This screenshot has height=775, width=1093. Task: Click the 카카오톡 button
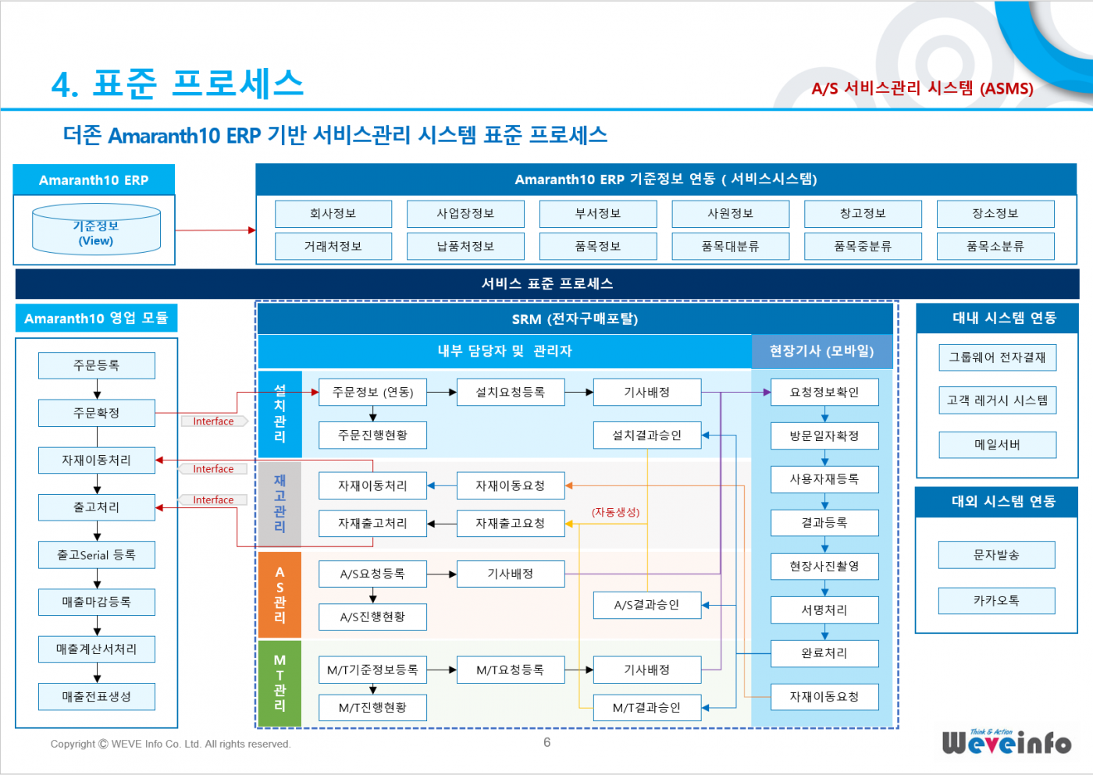996,600
